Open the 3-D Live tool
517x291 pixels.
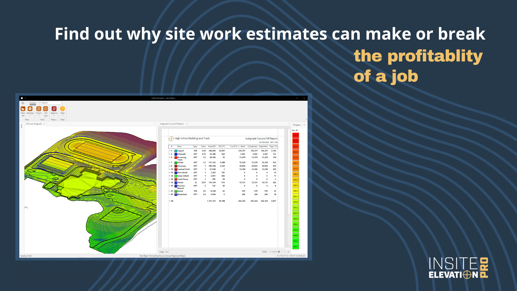click(x=46, y=109)
